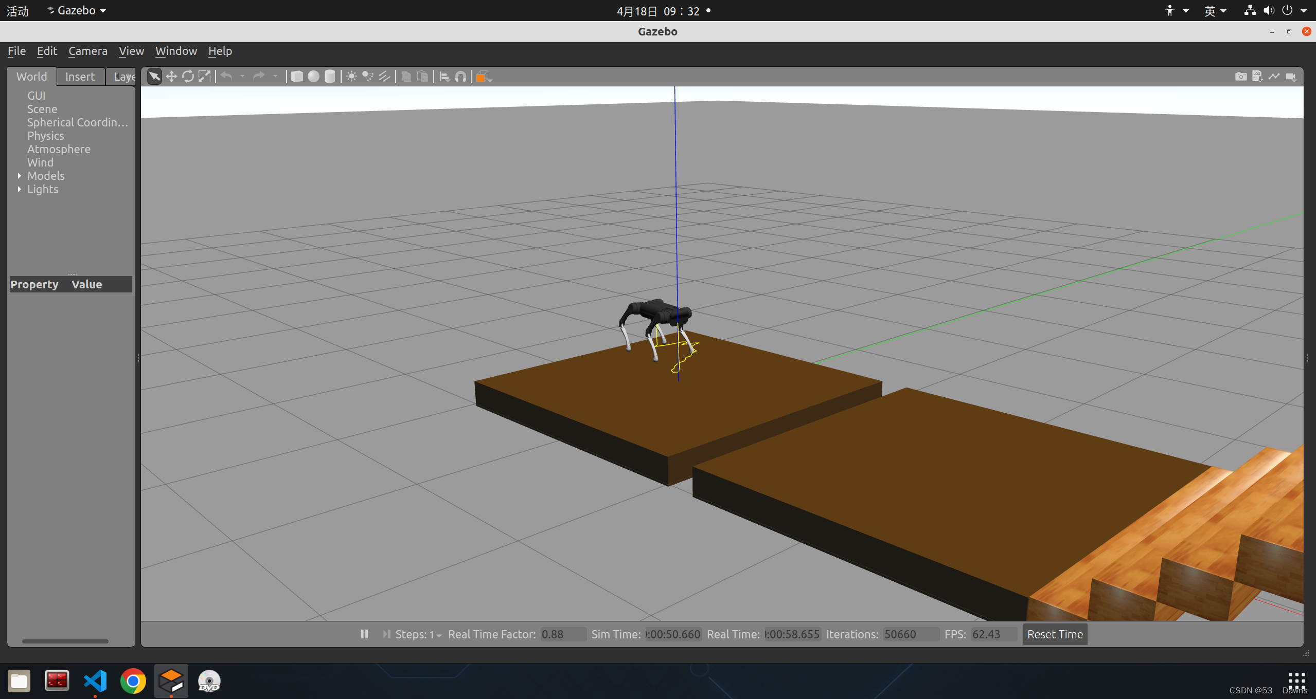
Task: Select Physics in World tree
Action: (x=45, y=136)
